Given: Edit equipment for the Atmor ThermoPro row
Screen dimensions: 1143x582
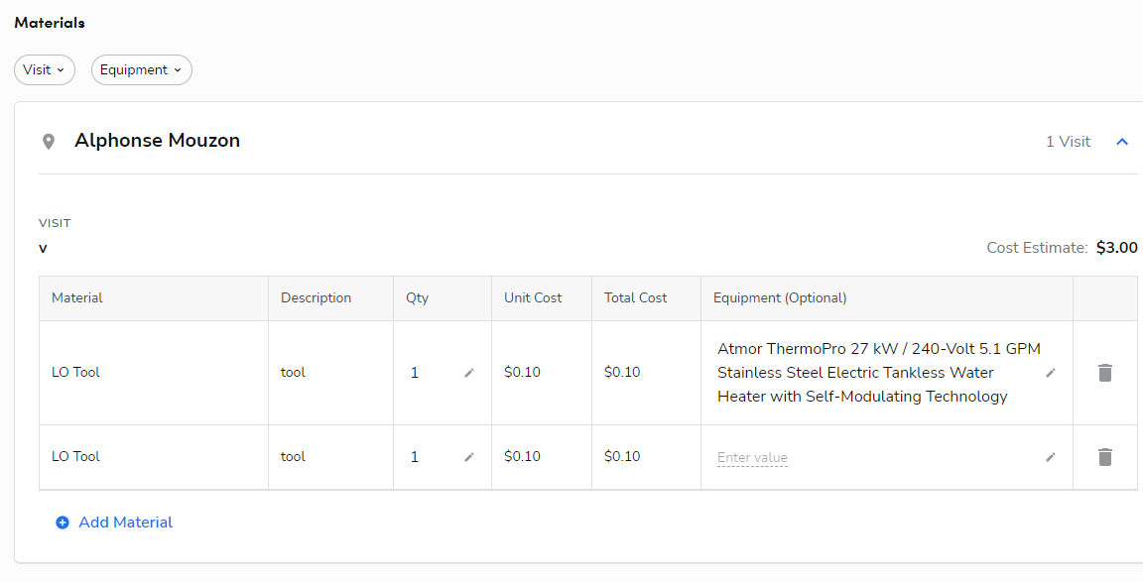Looking at the screenshot, I should pos(1051,372).
